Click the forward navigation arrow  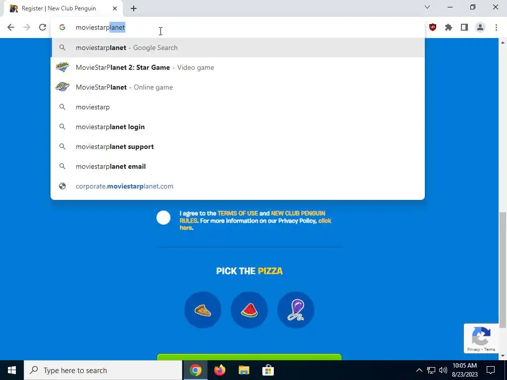[x=27, y=28]
